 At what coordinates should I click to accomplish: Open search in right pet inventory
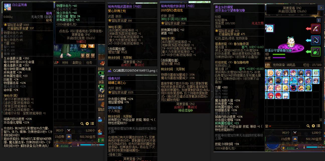click(308, 126)
